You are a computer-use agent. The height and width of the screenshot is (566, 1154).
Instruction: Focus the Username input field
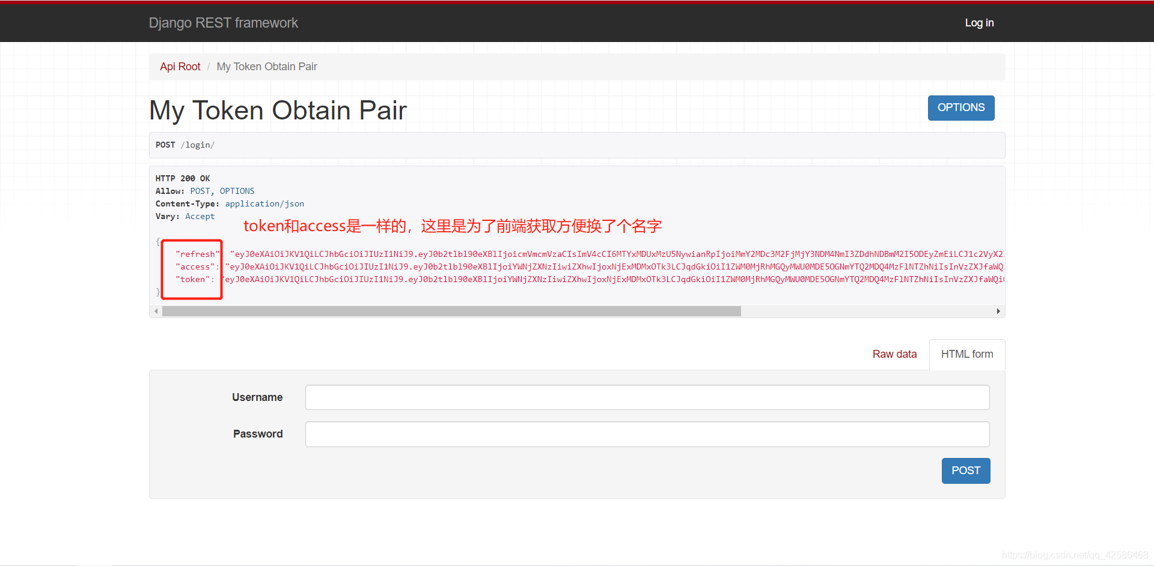[647, 397]
